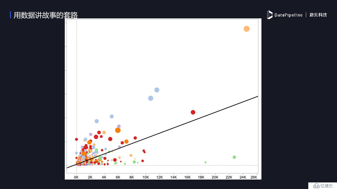Select the light-blue bubble near 5K
This screenshot has height=189, width=337.
[112, 117]
